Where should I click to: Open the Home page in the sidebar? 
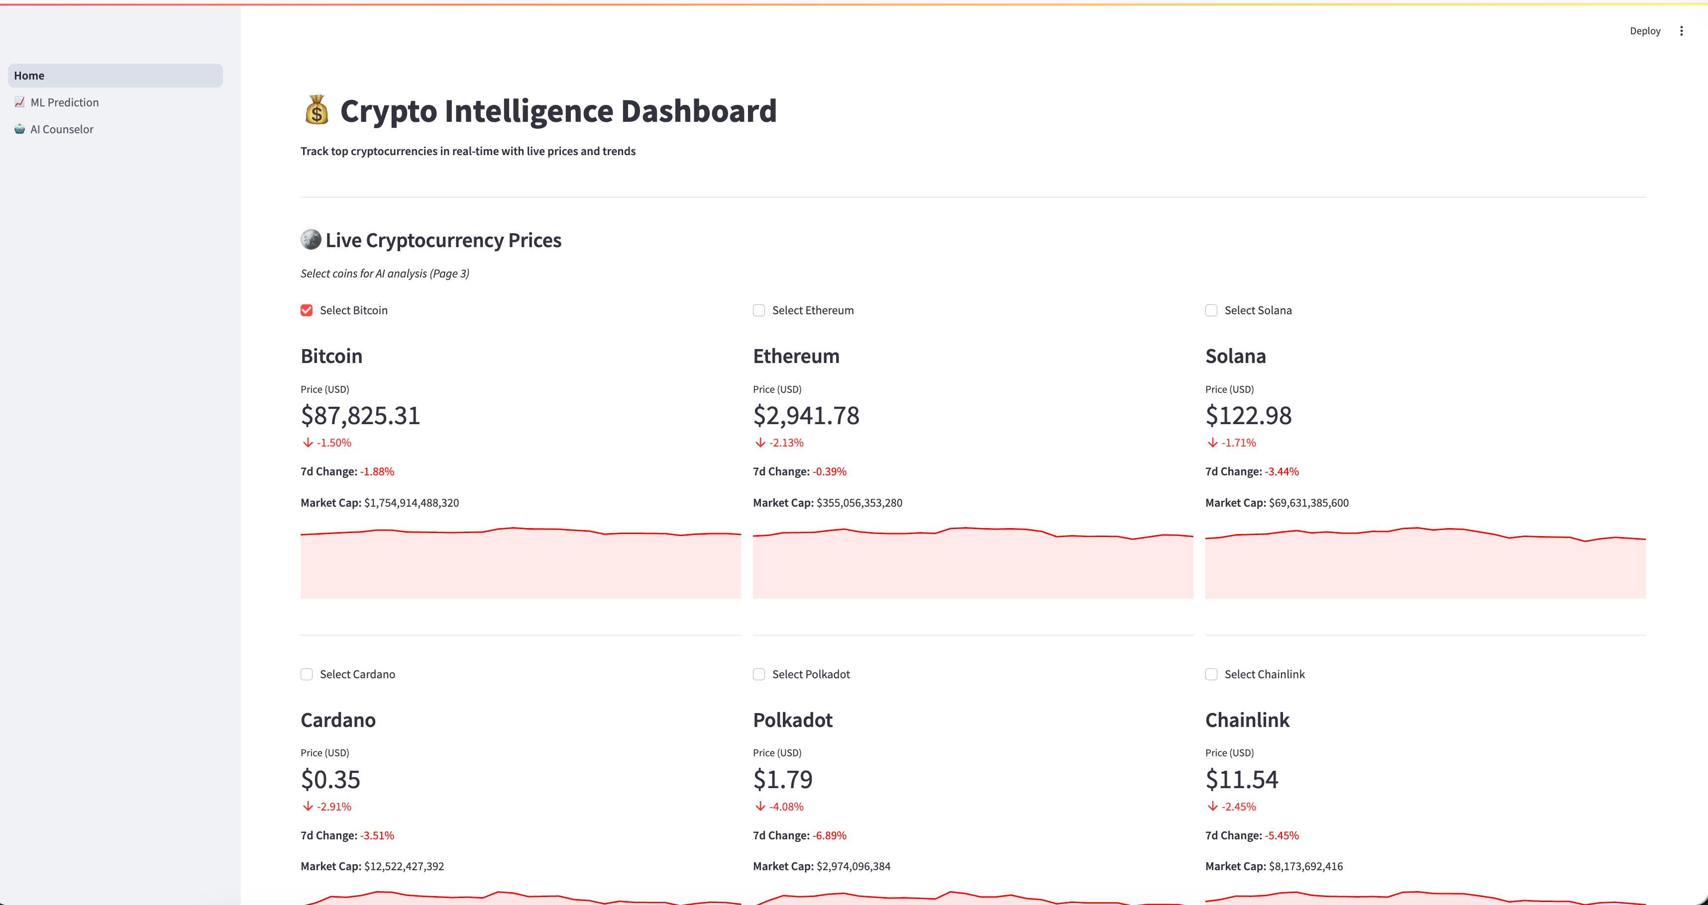coord(114,76)
